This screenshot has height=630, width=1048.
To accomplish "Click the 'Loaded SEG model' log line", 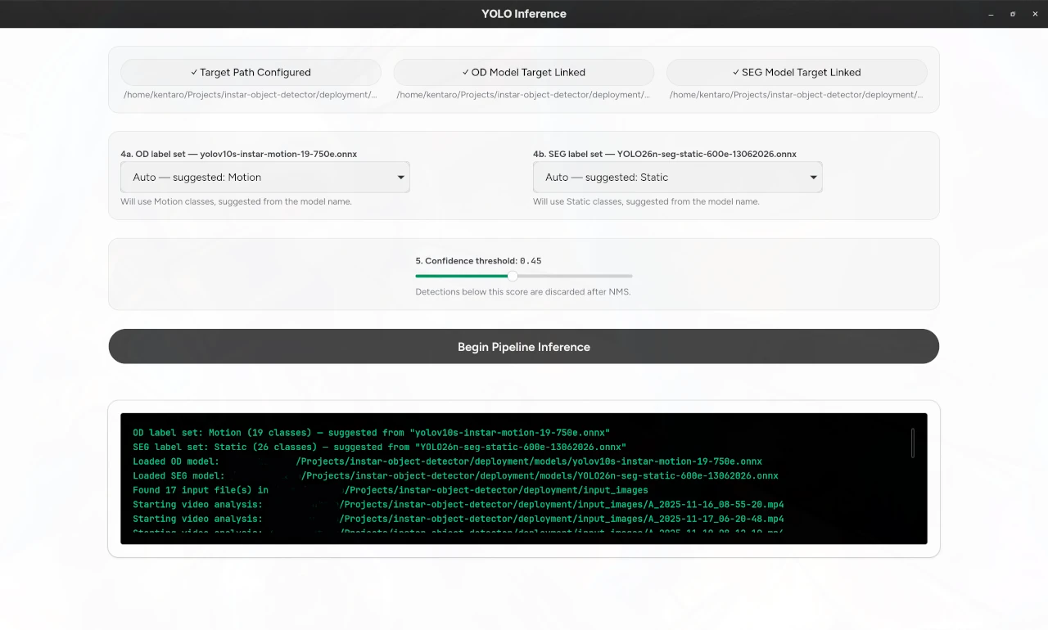I will (455, 476).
